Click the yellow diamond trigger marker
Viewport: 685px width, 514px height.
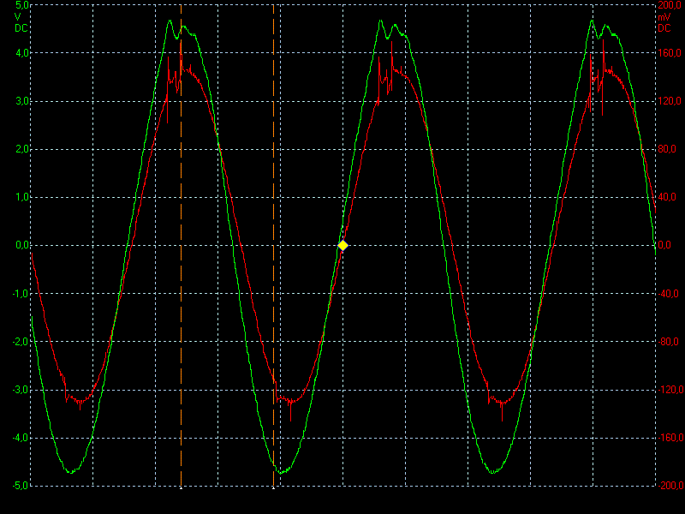(342, 245)
